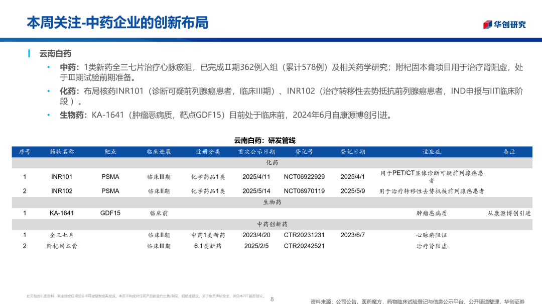Select the 生物药 group row in the table

click(x=272, y=202)
